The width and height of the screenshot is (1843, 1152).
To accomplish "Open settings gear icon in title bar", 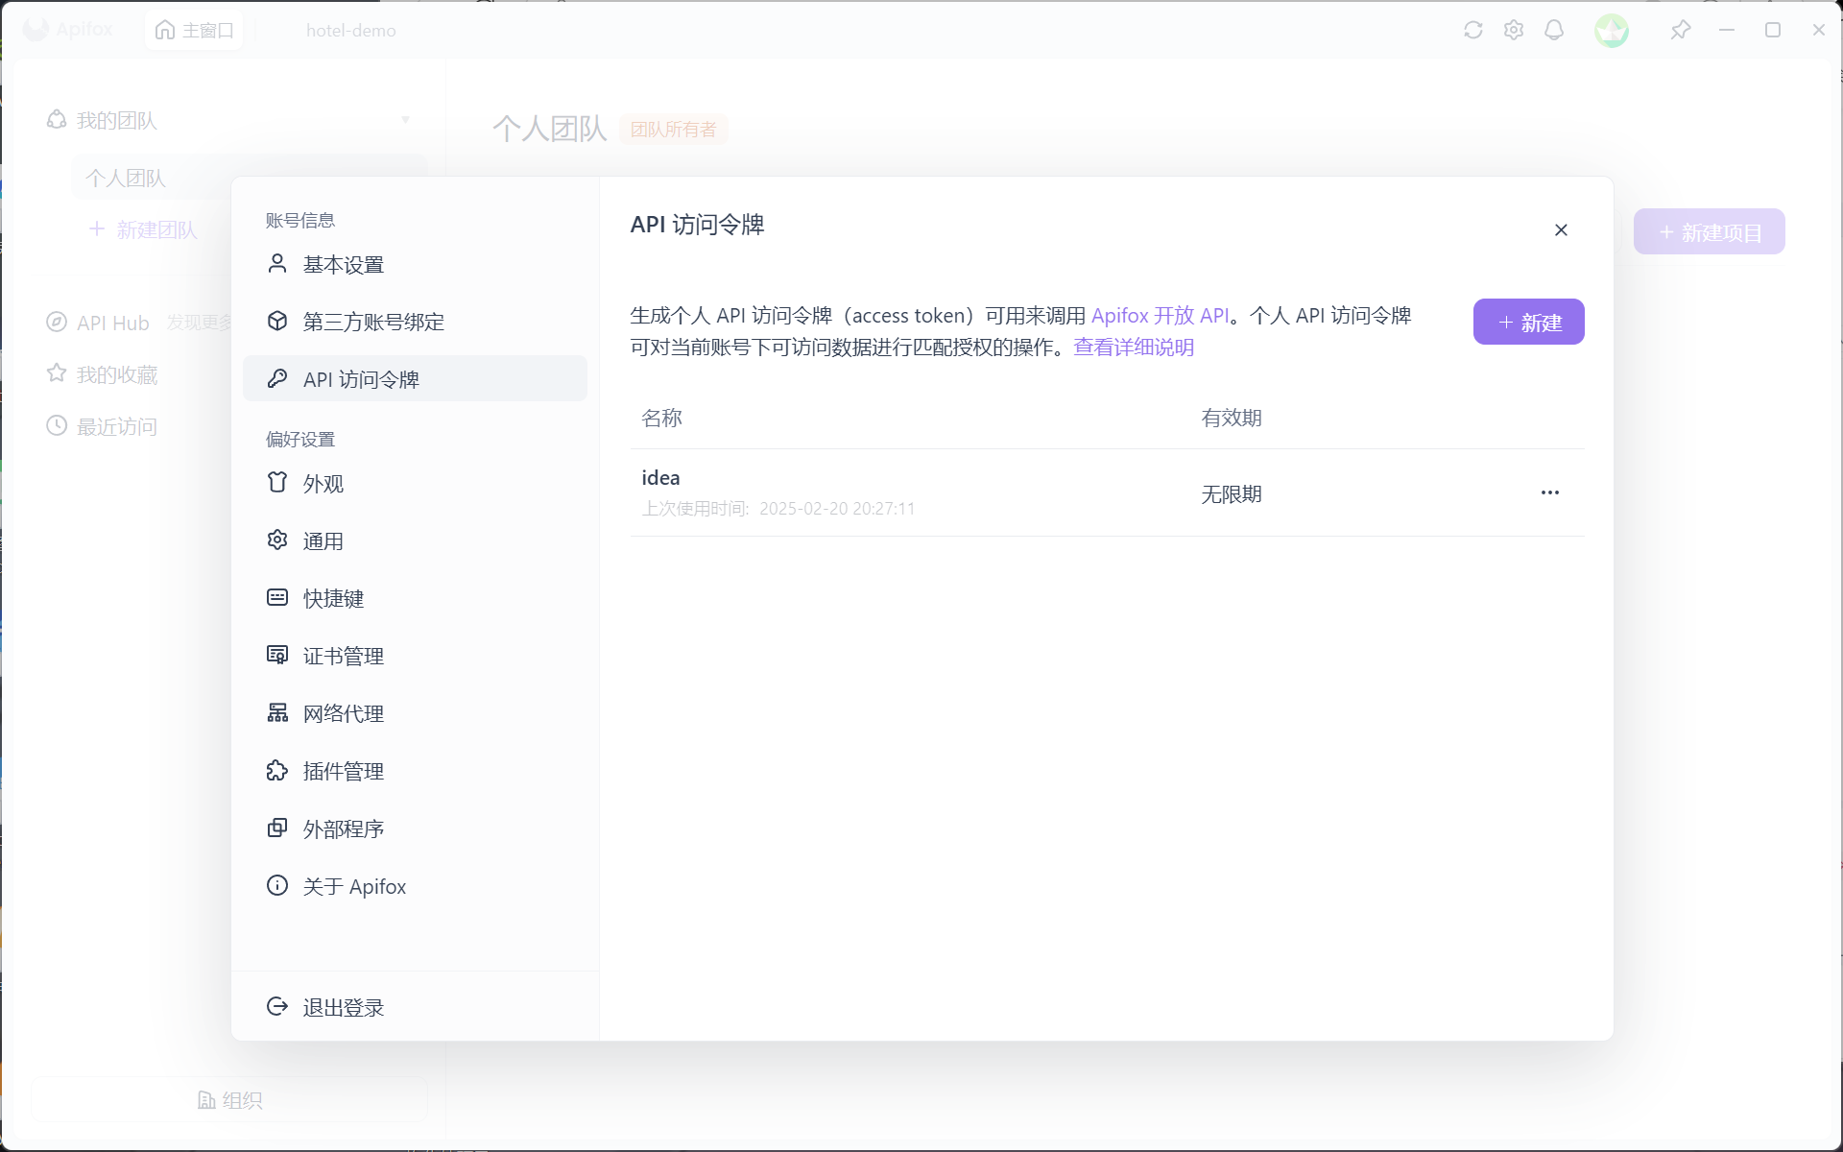I will (1514, 30).
